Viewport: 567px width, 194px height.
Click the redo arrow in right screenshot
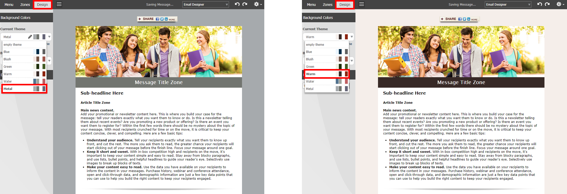coord(547,4)
